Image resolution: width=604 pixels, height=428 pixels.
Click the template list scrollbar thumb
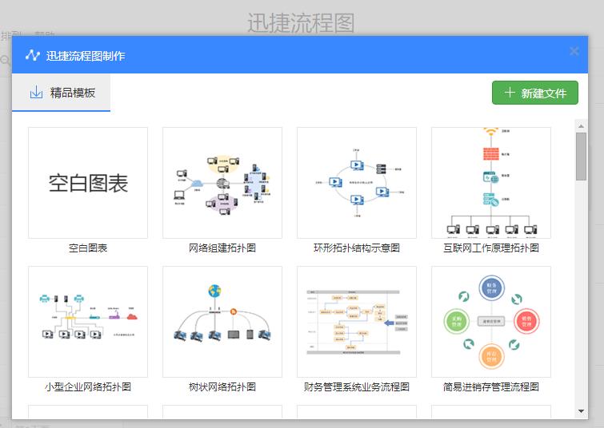tap(582, 157)
